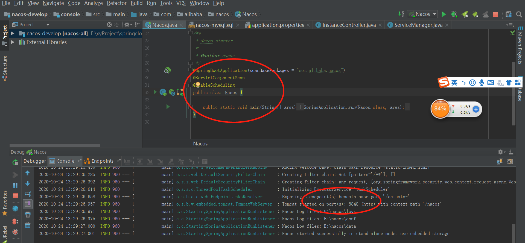Viewport: 525px width, 243px height.
Task: Open Evaluate Expression calculator icon
Action: tap(205, 162)
